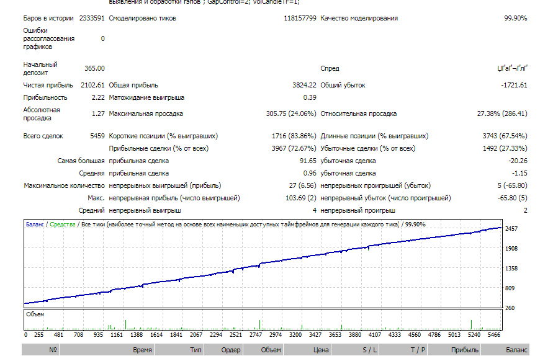Click the Качество моделирования label
The width and height of the screenshot is (553, 356).
tap(359, 18)
